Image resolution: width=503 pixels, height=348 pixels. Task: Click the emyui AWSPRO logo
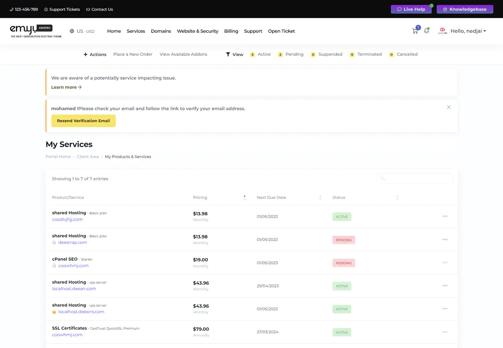point(36,31)
